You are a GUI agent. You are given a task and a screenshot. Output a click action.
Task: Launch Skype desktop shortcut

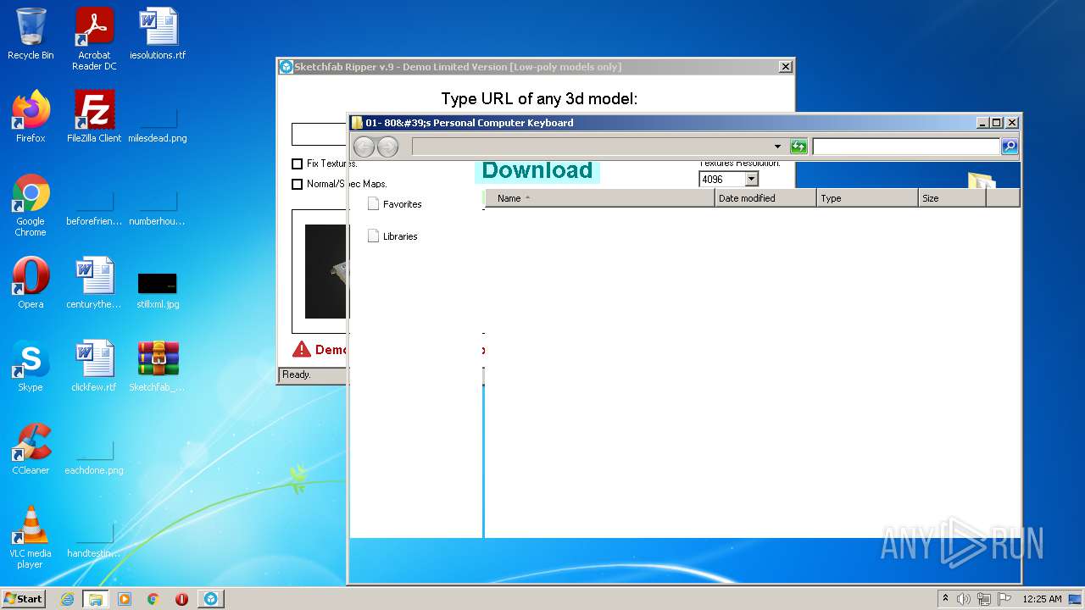(x=31, y=366)
